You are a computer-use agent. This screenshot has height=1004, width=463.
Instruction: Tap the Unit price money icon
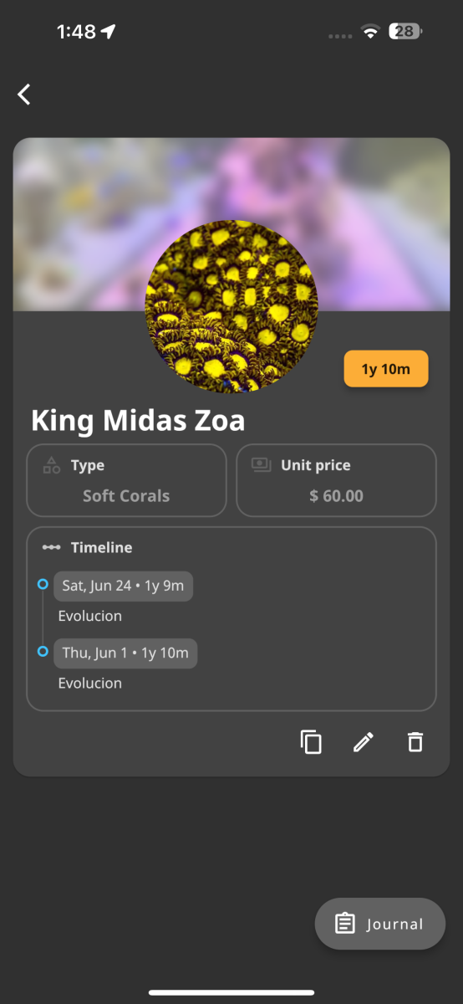click(262, 465)
